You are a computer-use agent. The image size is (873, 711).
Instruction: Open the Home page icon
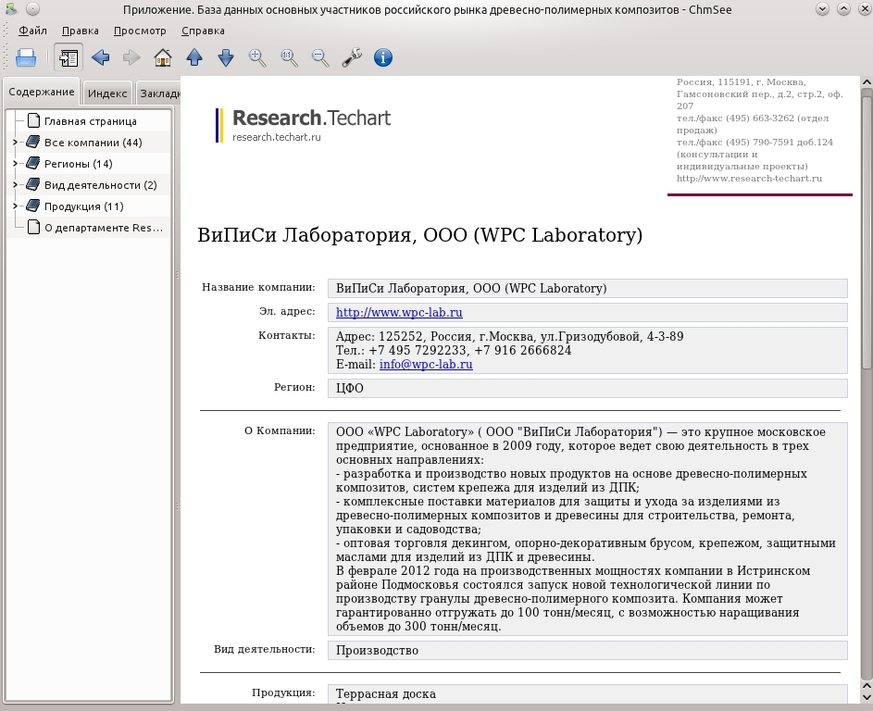click(163, 57)
